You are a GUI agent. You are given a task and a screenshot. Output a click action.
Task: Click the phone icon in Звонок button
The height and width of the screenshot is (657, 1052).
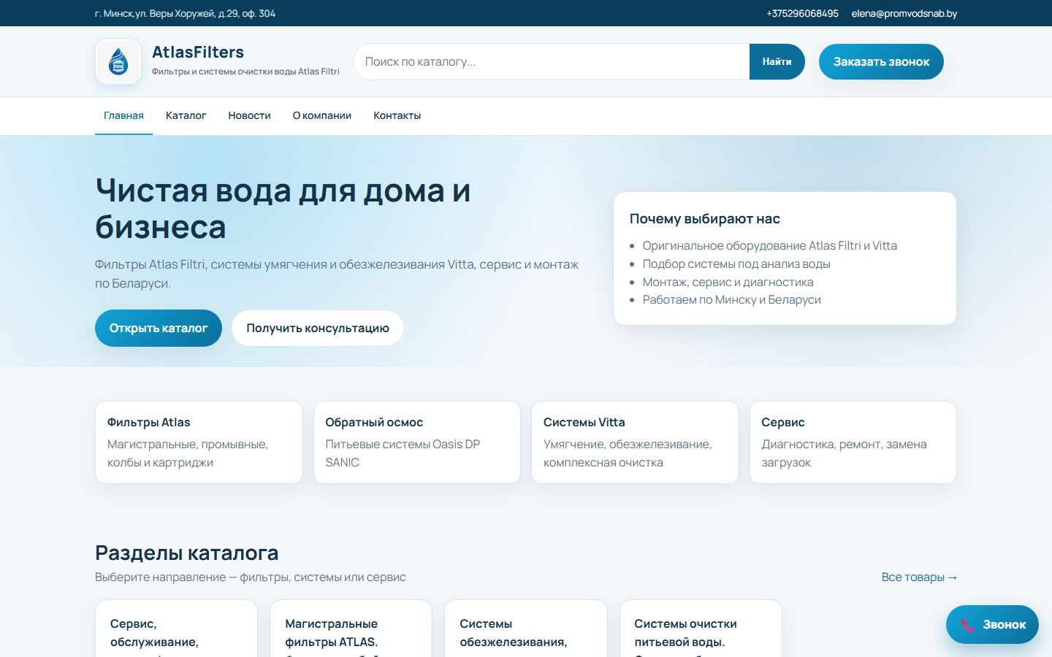coord(967,625)
